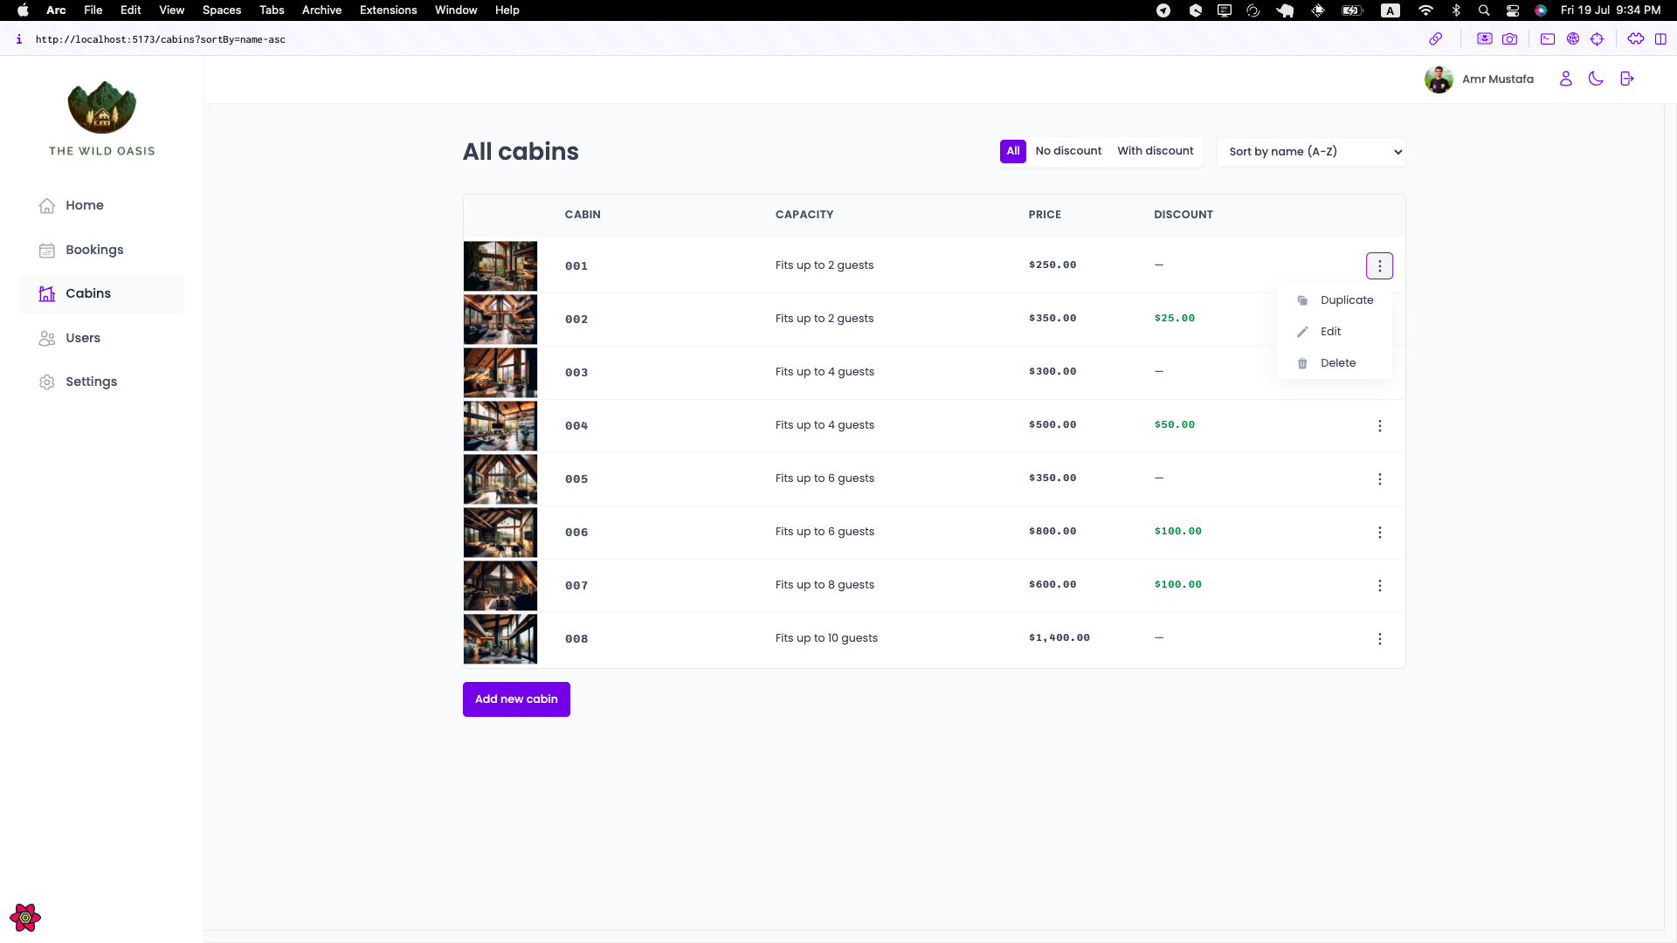
Task: Click Add new cabin button
Action: click(516, 699)
